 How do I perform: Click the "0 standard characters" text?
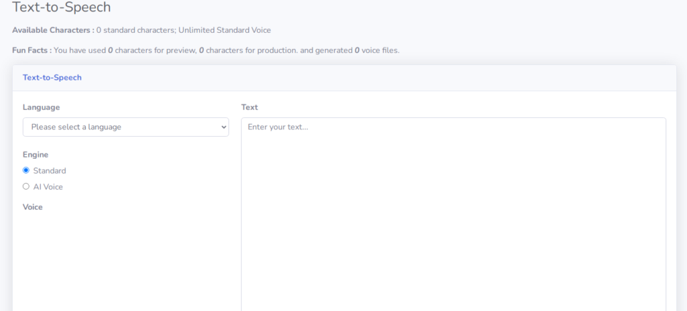(136, 30)
